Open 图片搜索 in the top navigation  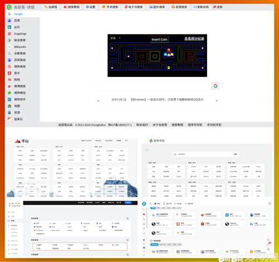pos(157,7)
